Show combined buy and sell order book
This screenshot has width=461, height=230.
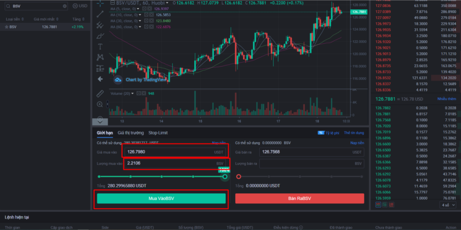[x=379, y=205]
